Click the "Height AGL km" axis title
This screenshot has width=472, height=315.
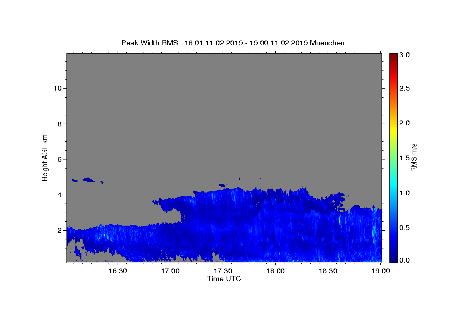coord(45,157)
